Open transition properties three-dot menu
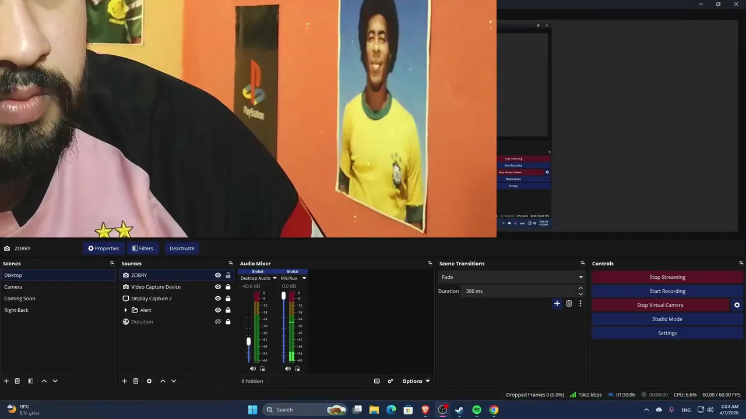The image size is (746, 419). tap(580, 303)
